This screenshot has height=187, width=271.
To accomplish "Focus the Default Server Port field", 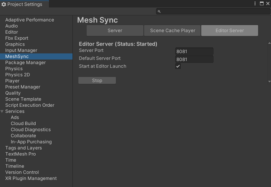I will click(194, 59).
